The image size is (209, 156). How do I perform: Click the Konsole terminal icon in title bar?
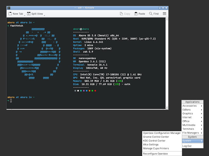pyautogui.click(x=9, y=8)
